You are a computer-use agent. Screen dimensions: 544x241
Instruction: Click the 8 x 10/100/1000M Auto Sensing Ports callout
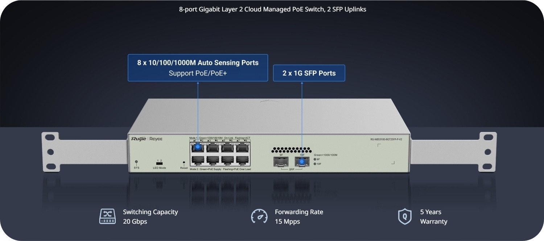click(x=198, y=68)
